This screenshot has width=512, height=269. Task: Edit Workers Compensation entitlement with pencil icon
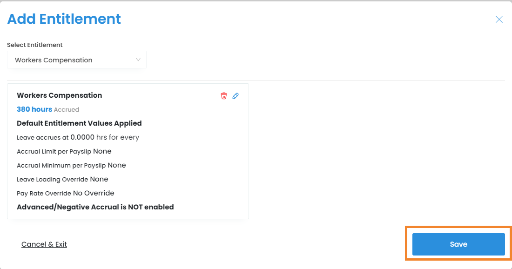pyautogui.click(x=236, y=96)
